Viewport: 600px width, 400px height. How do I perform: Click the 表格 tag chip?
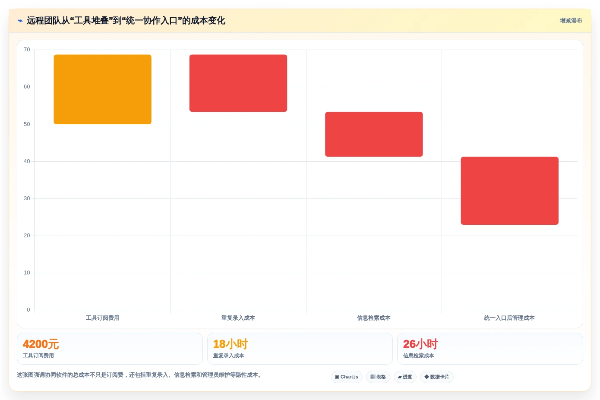(x=378, y=377)
